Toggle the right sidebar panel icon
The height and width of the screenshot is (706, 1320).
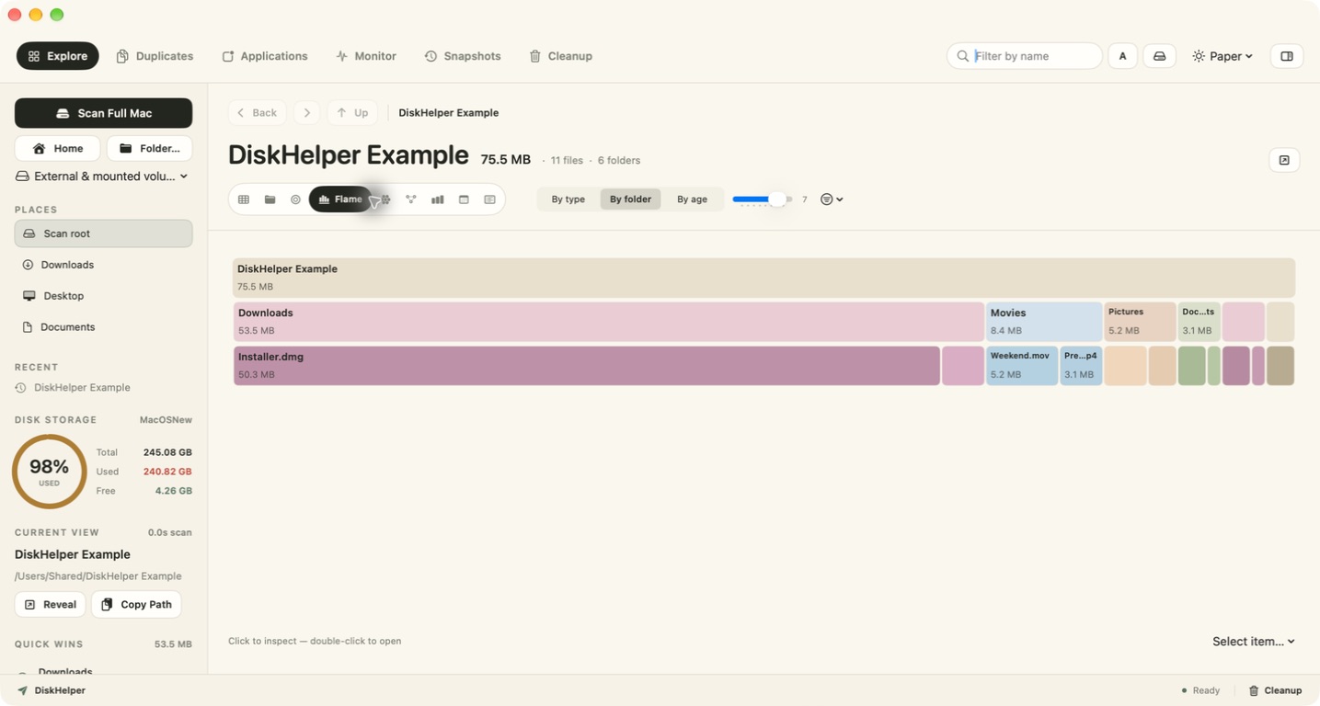pos(1287,56)
